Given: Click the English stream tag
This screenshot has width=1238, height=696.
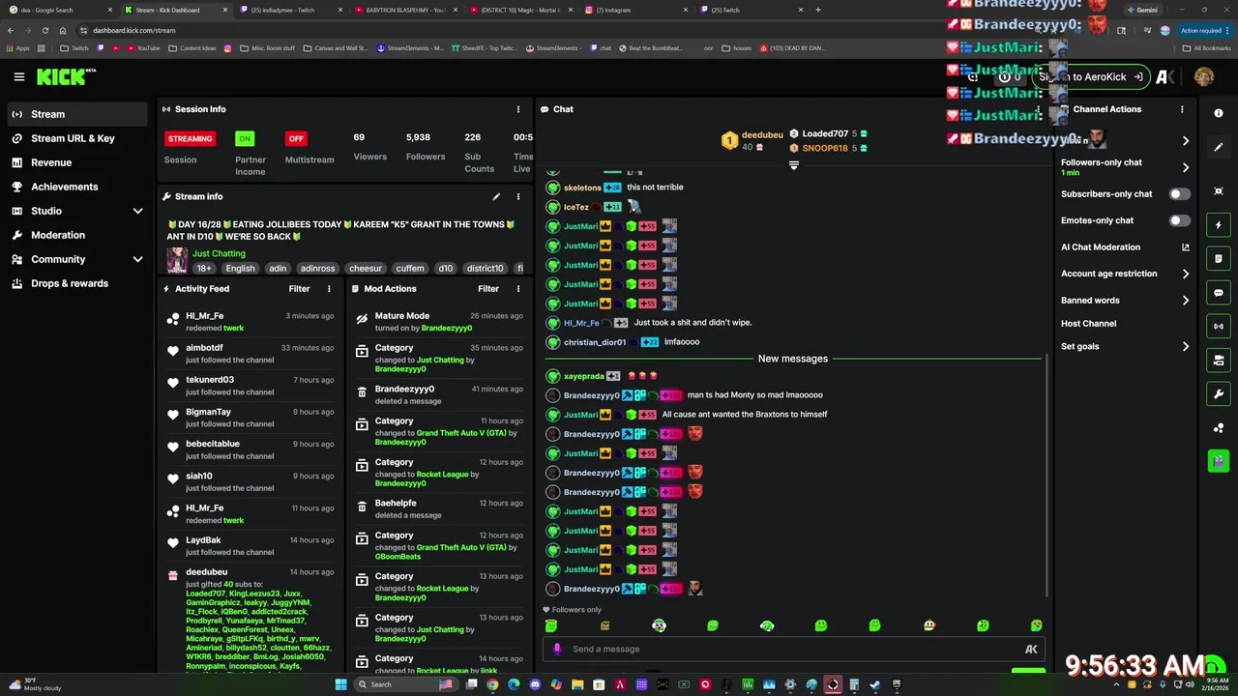Looking at the screenshot, I should coord(240,269).
